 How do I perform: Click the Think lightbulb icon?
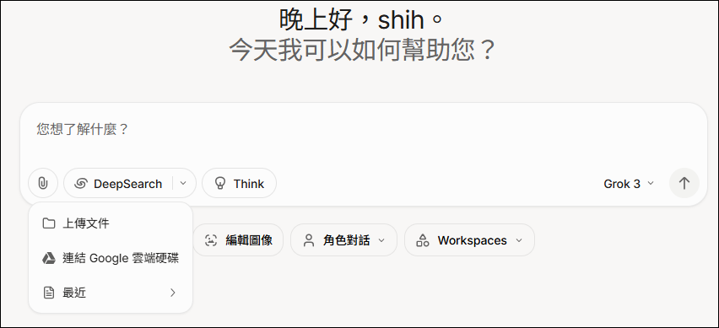220,184
